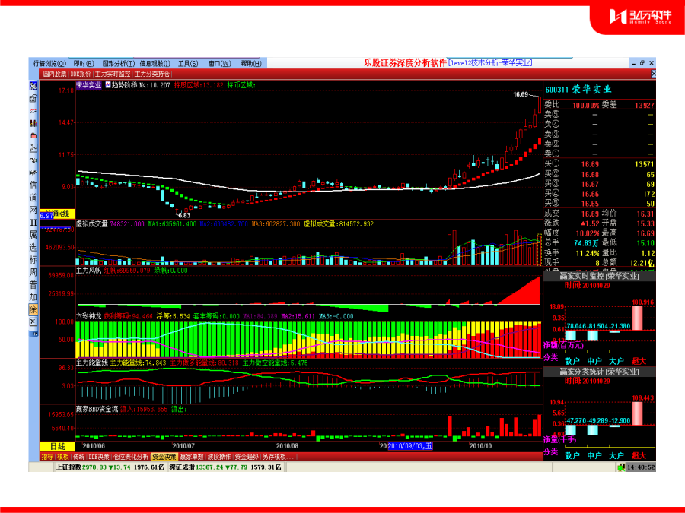The image size is (685, 513).
Task: Click the II button in the left toolbar
Action: pyautogui.click(x=33, y=223)
